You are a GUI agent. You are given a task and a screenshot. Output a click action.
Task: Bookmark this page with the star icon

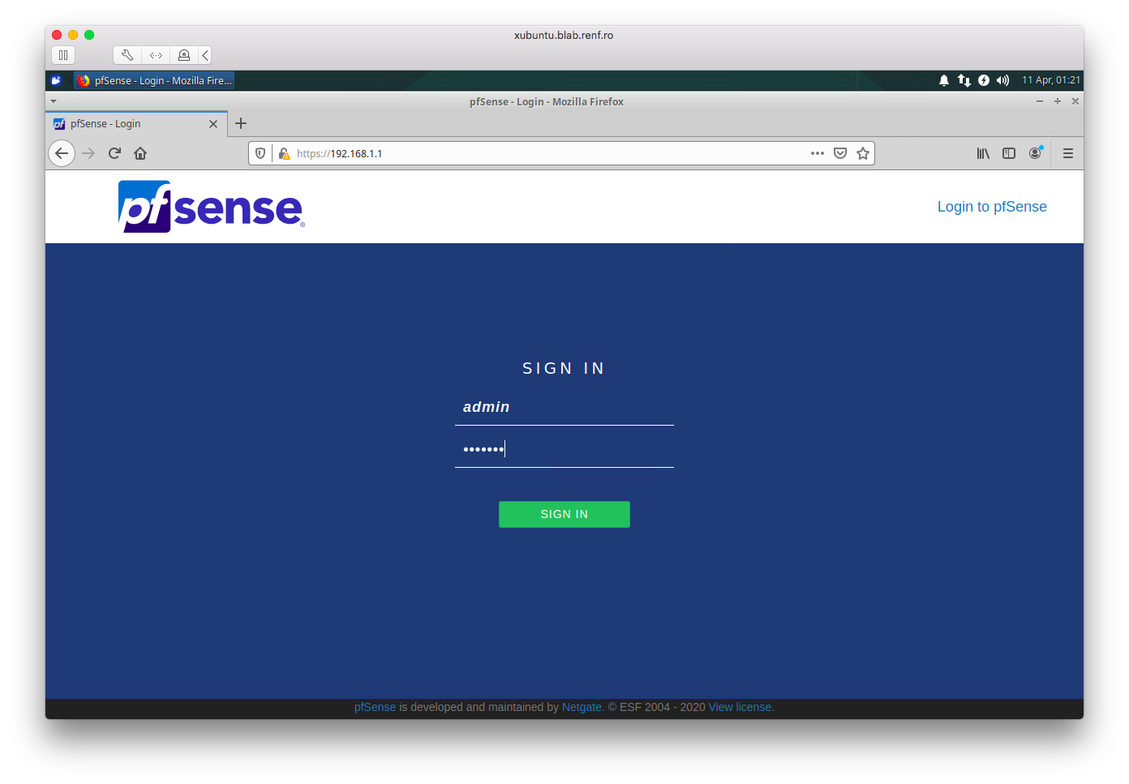863,153
